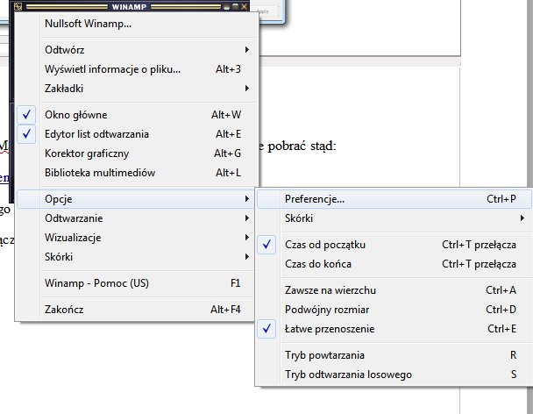The image size is (533, 414).
Task: Open Nullsoft Winamp... about entry
Action: [x=136, y=24]
